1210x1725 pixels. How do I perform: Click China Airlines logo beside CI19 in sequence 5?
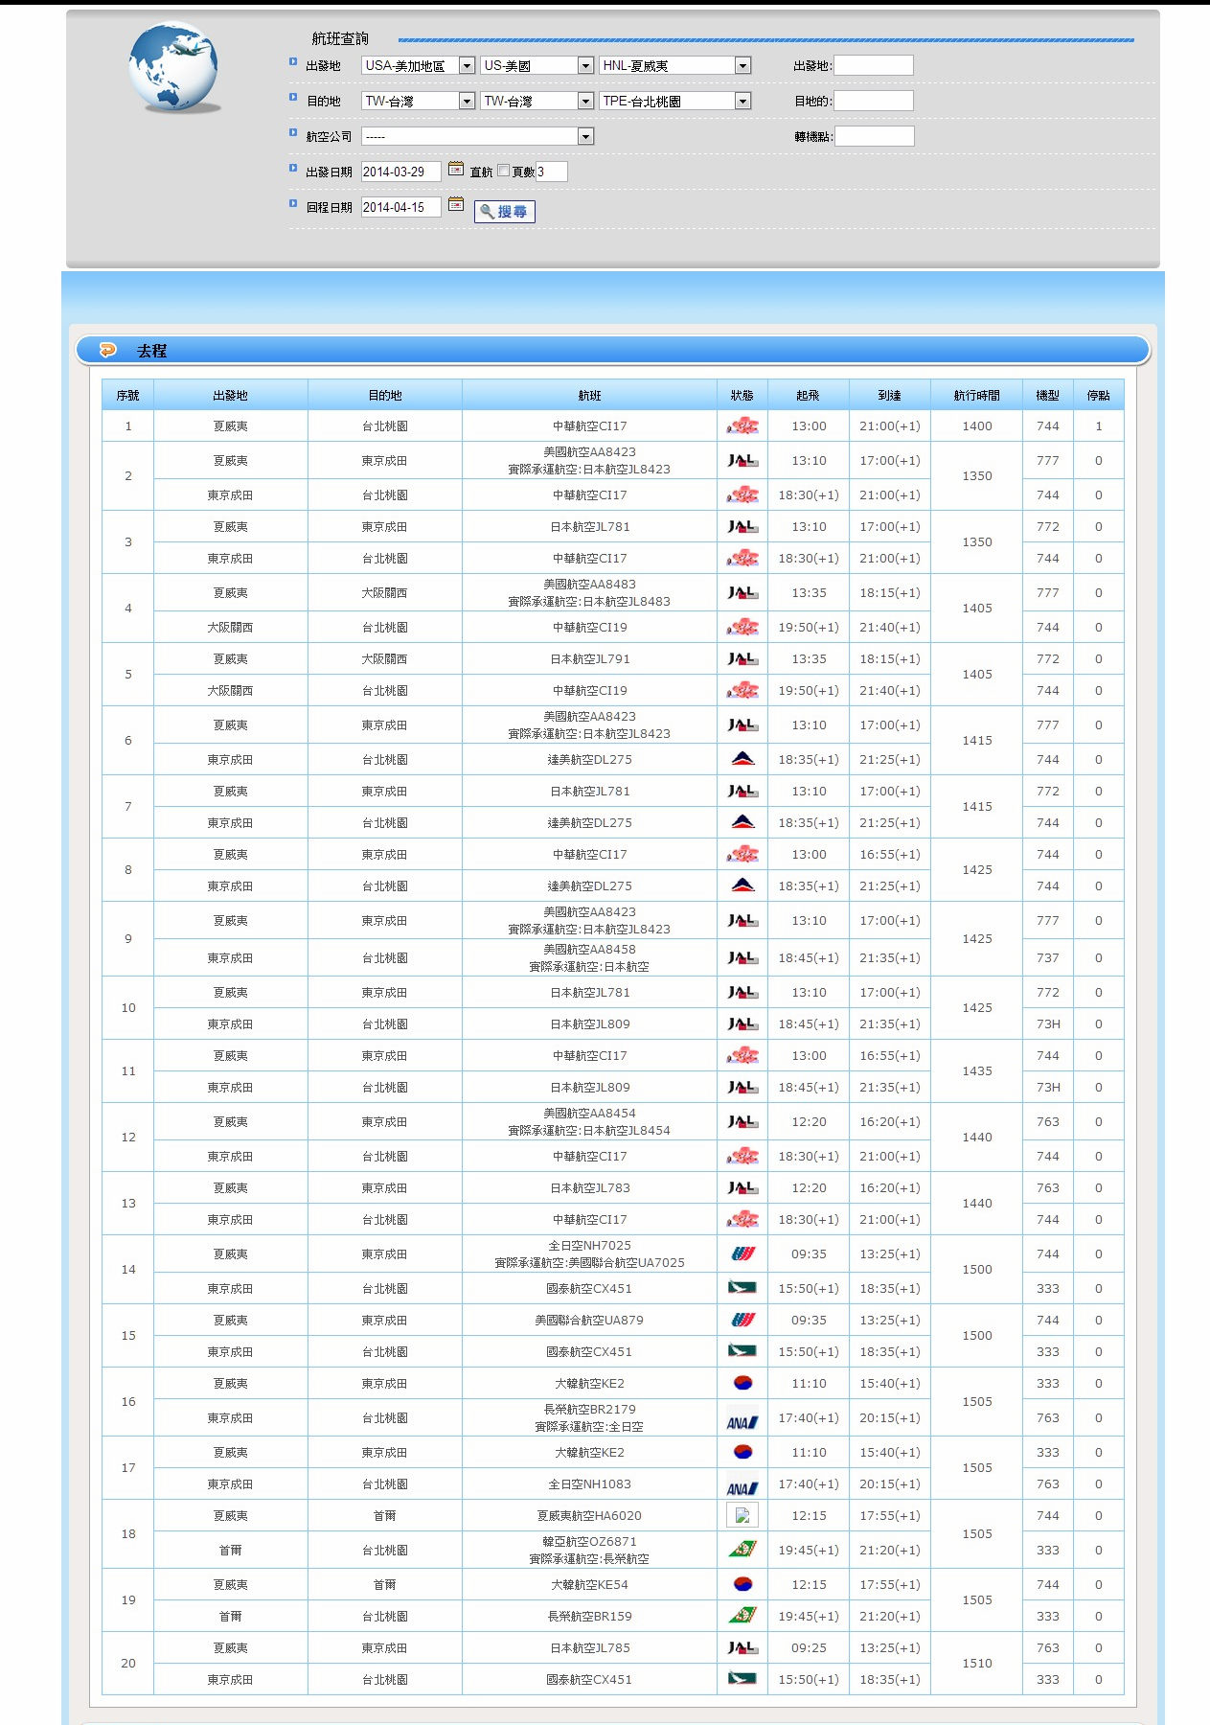[742, 691]
